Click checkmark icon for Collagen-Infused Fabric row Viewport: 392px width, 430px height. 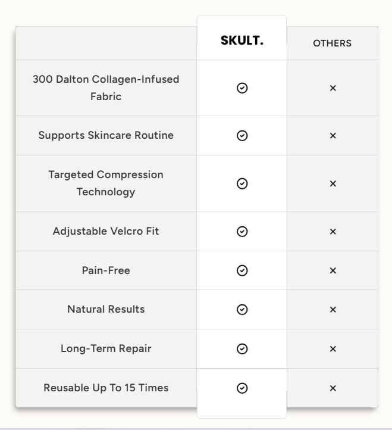pos(242,88)
